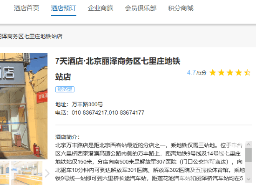
Task: Click the breadcrumb 丽泽商务区七里庄地铁站店
Action: (31, 36)
